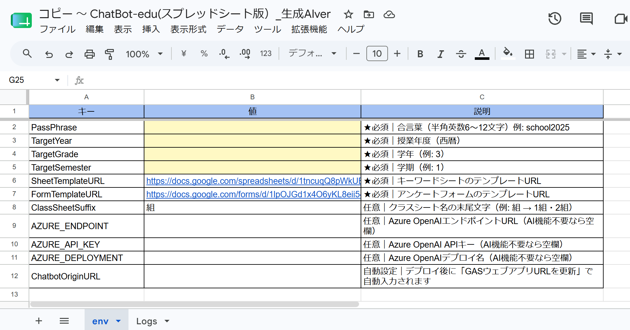Viewport: 630px width, 330px height.
Task: Open the ヘルプ menu
Action: tap(351, 29)
